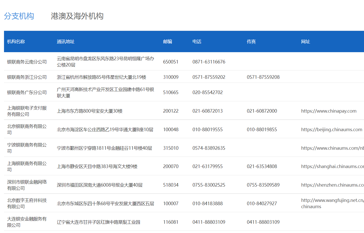Viewport: 364px width, 233px height.
Task: Click postal code 315010
Action: [171, 148]
